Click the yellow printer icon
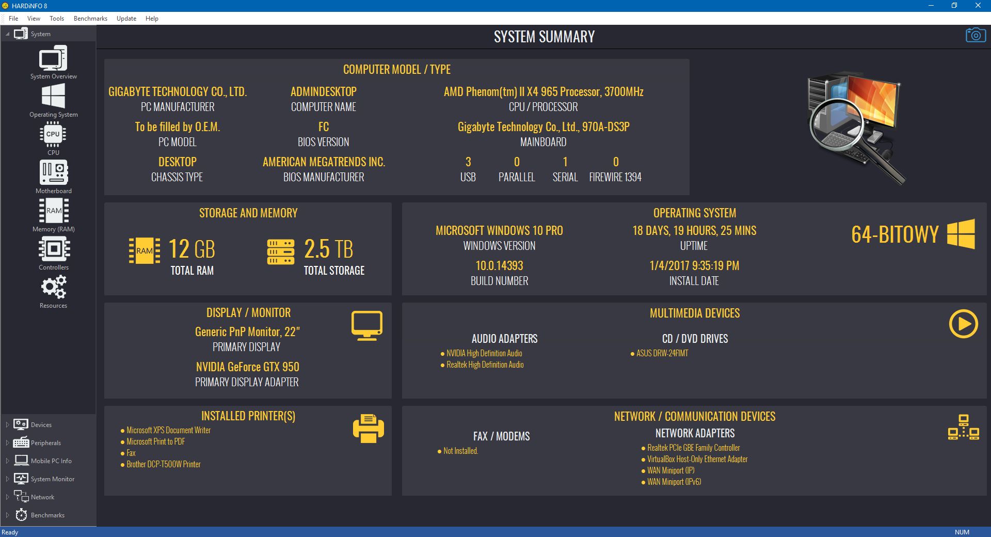 (x=369, y=429)
